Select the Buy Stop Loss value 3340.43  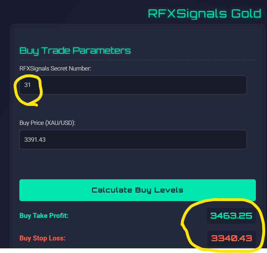(231, 238)
